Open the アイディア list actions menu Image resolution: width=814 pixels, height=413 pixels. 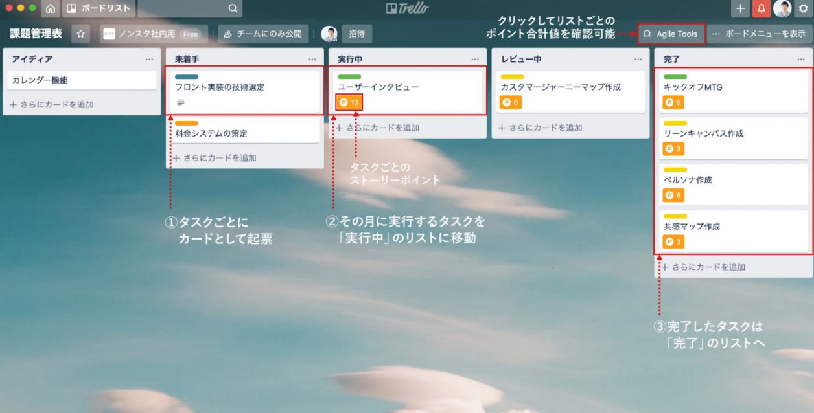point(150,59)
